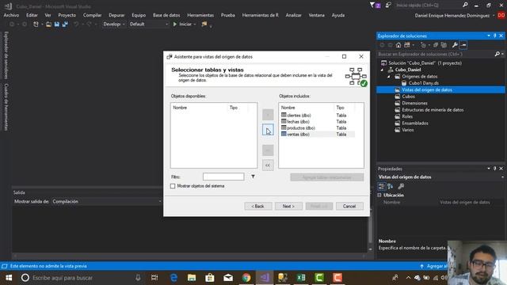Click the Cortana microphone icon

(x=138, y=278)
